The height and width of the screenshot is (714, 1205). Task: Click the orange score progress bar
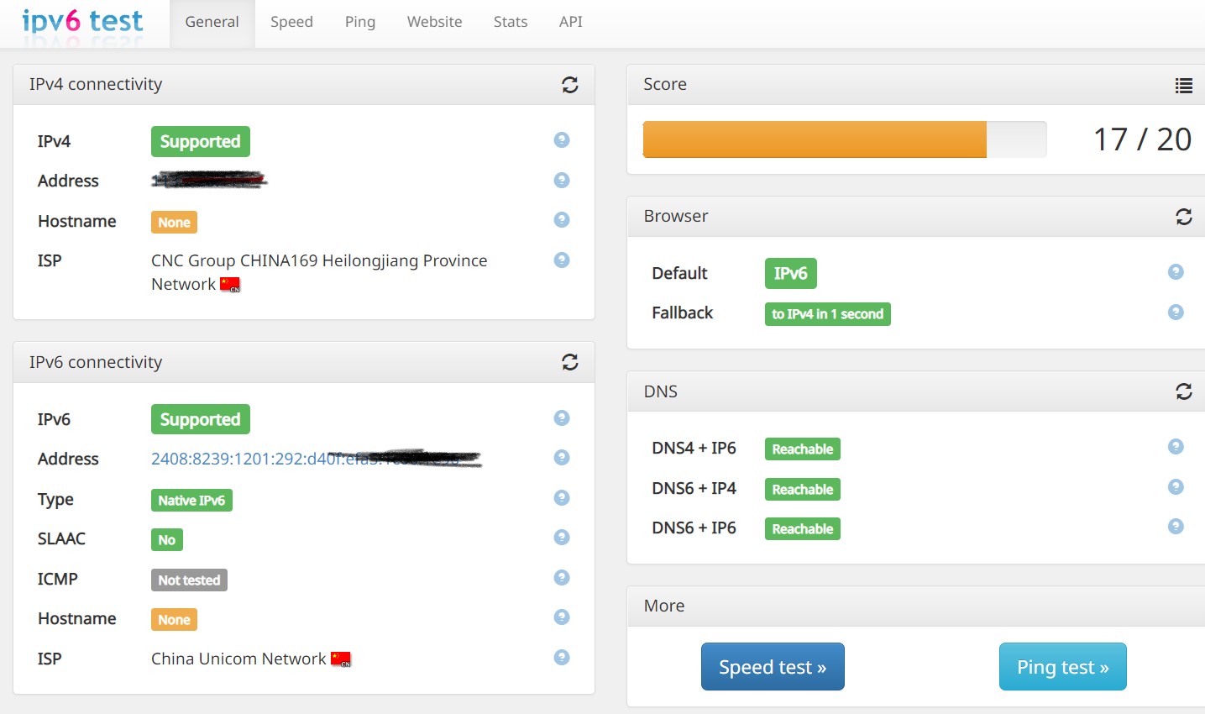click(x=814, y=139)
